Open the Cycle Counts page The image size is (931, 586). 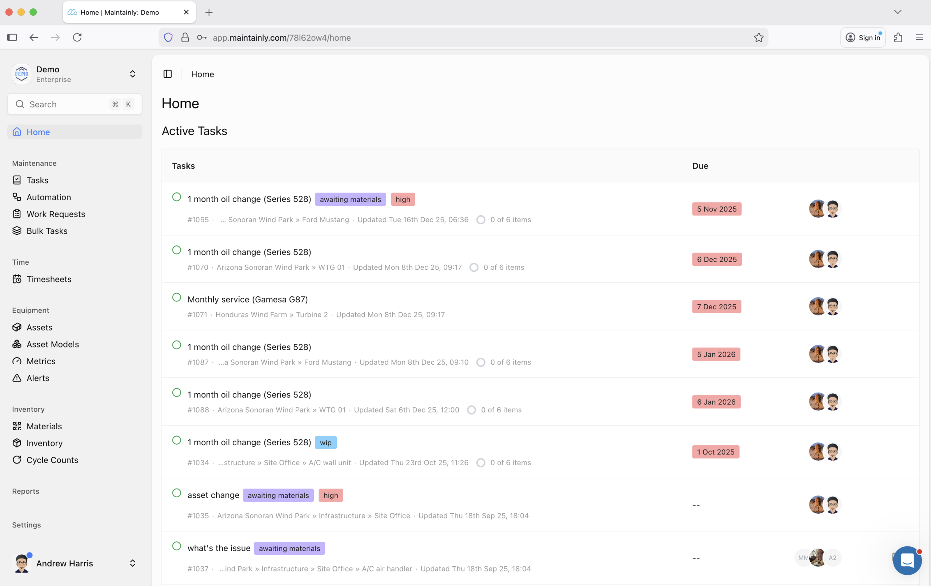[x=52, y=460]
